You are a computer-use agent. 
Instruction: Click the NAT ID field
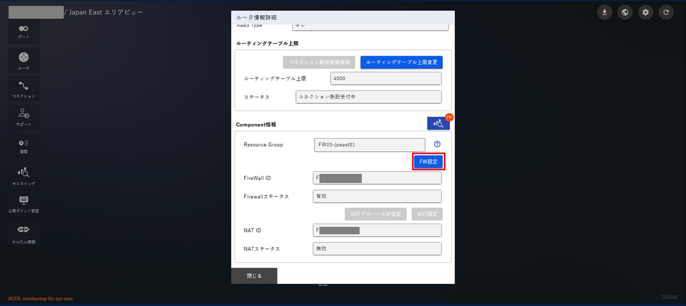[377, 231]
